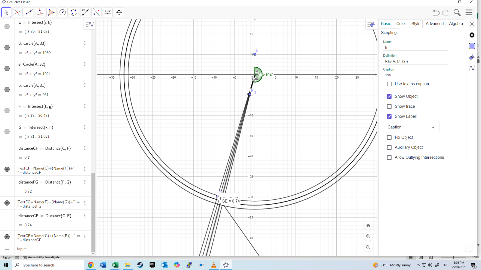Select the Intersect point tool
This screenshot has height=270, width=481.
[17, 12]
